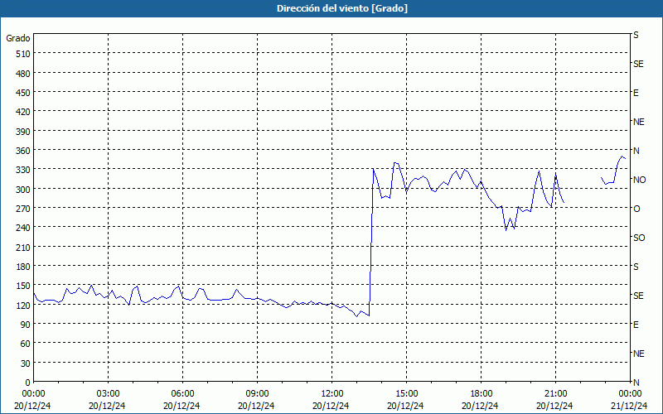Screen dimensions: 663x414
Task: Click the 0 degree axis label
Action: (28, 383)
